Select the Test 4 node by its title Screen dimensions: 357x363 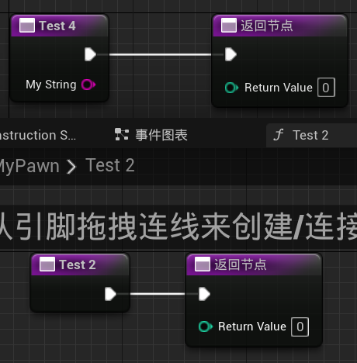coord(57,26)
